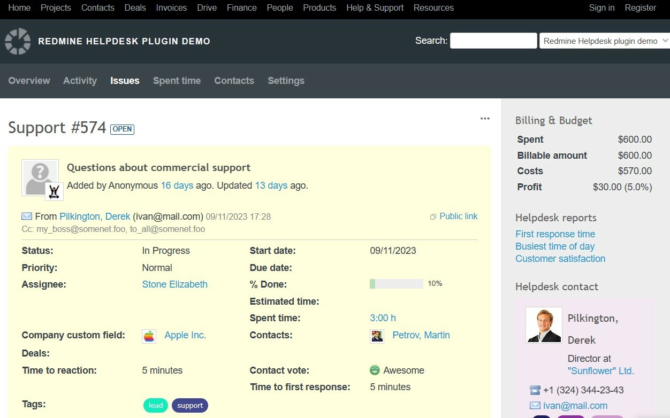Select the lead tag badge
Screen dimensions: 670x418
(155, 405)
